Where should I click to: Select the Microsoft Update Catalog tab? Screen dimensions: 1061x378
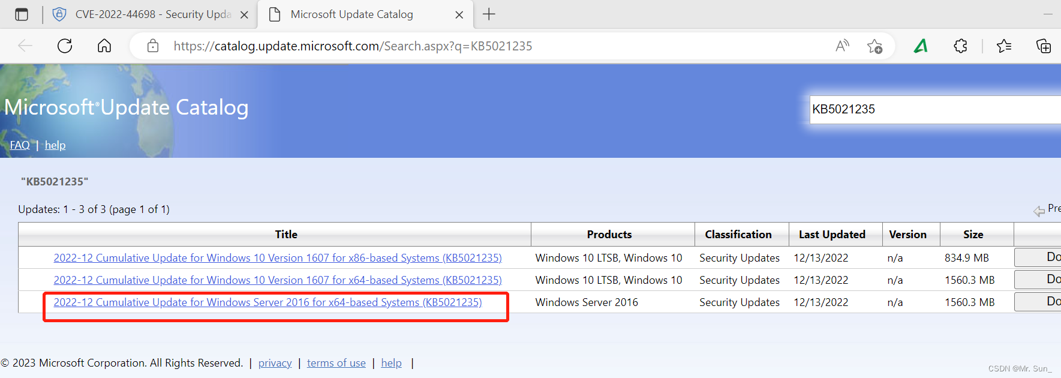pyautogui.click(x=365, y=14)
